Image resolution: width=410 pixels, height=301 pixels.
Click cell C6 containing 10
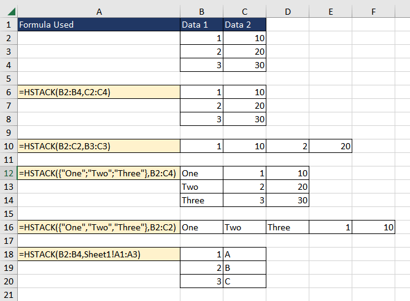(244, 92)
